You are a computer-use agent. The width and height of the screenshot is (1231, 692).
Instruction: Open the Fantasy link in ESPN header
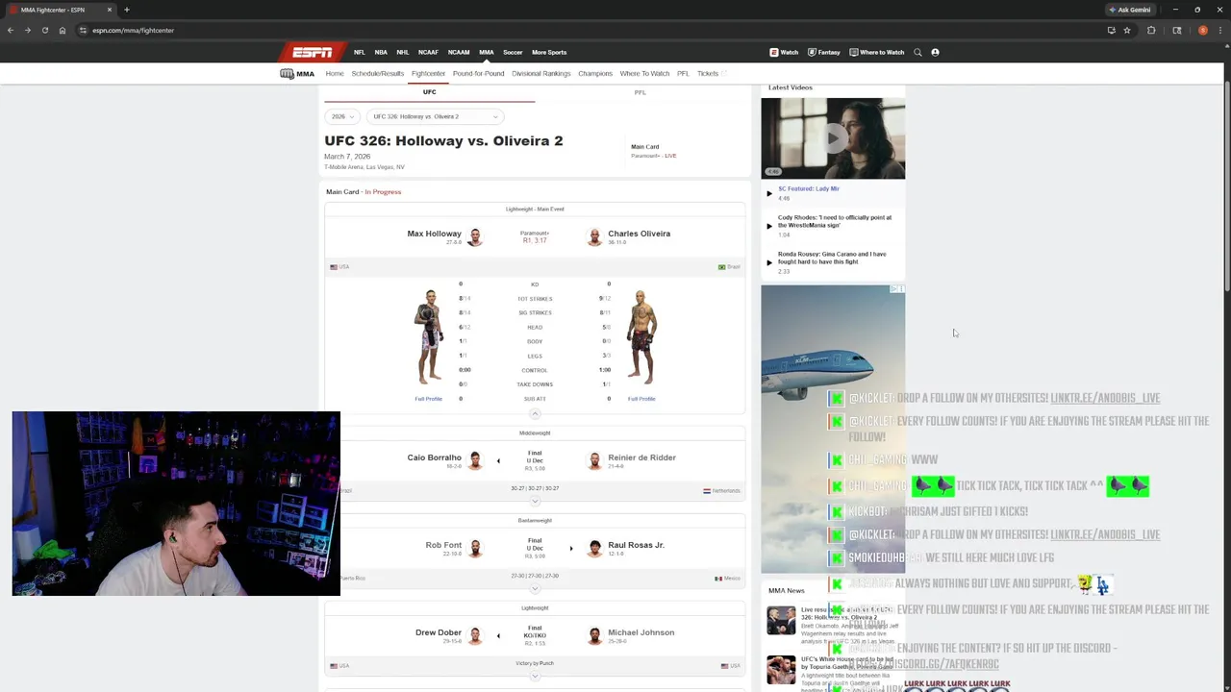(x=824, y=52)
